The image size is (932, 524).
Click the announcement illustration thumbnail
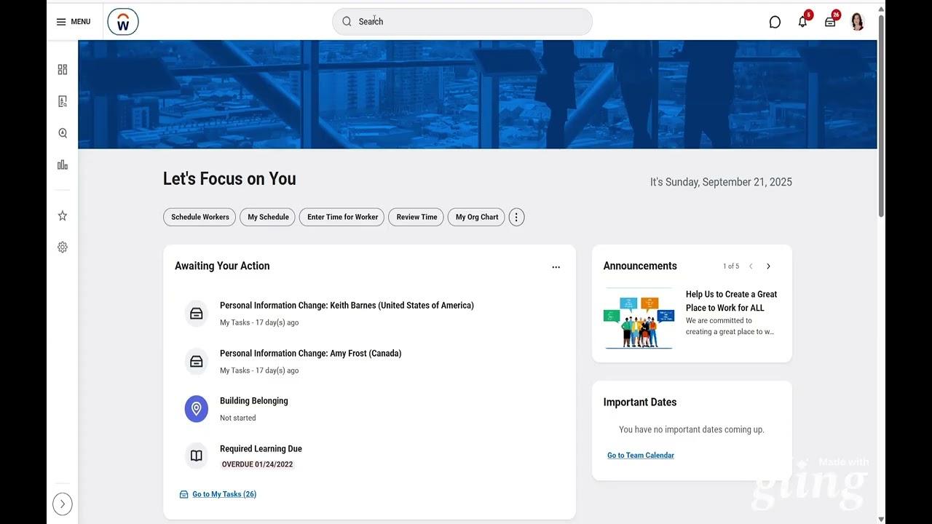click(x=639, y=318)
